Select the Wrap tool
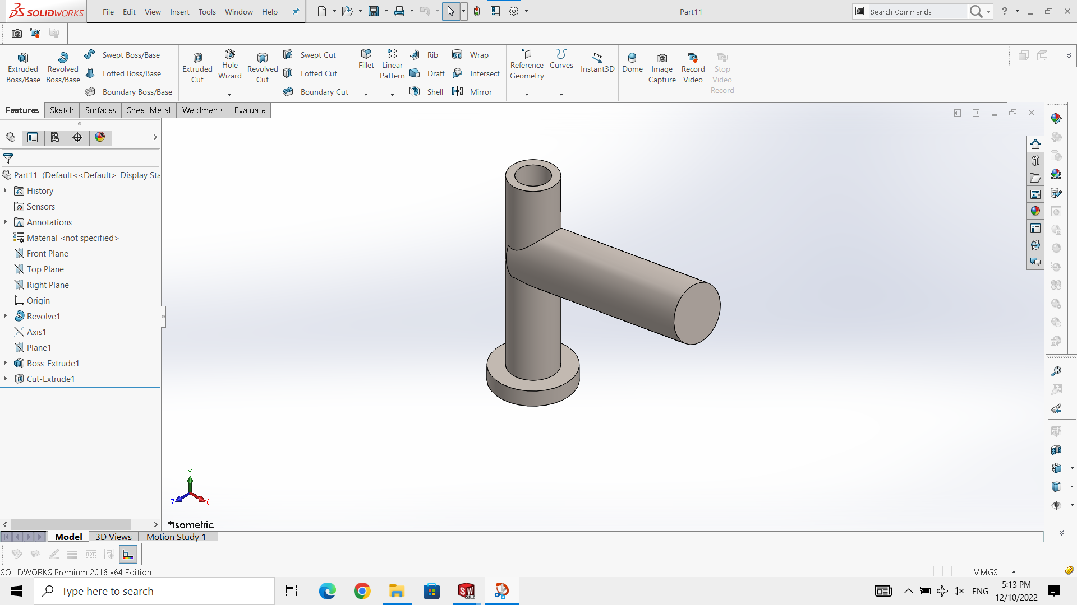This screenshot has height=605, width=1077. 471,55
